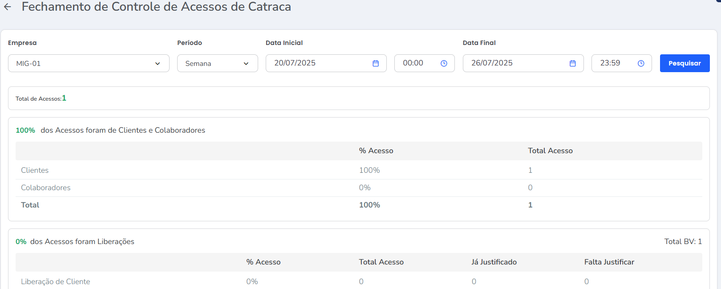Click Total de Acessos count

(x=64, y=98)
